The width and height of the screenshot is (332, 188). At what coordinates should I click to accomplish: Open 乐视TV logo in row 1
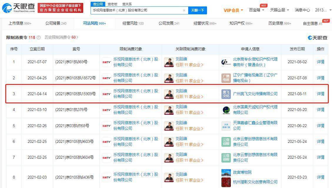click(x=106, y=62)
